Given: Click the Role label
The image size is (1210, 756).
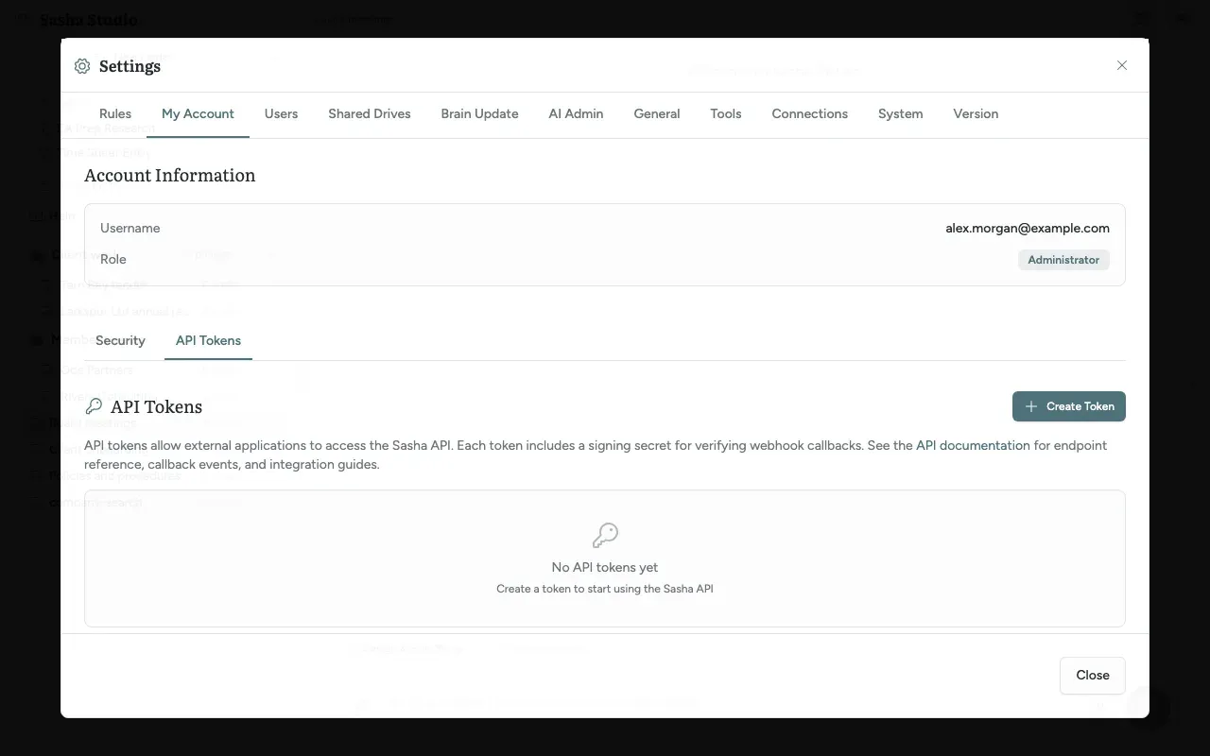Looking at the screenshot, I should coord(113,259).
